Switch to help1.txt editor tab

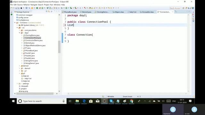[132, 12]
